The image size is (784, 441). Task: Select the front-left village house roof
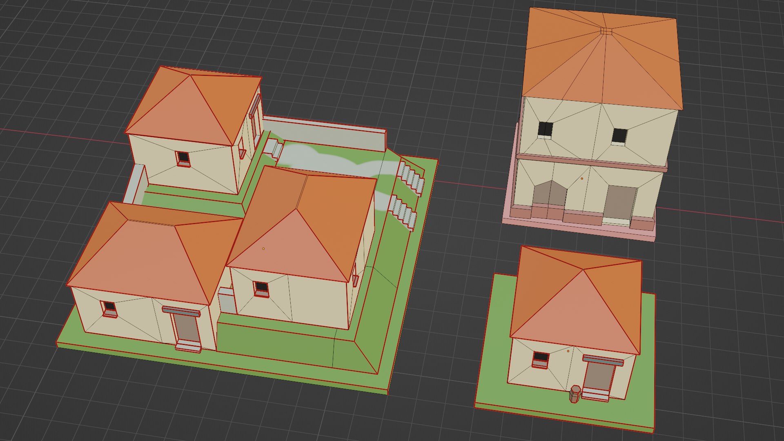(x=155, y=253)
